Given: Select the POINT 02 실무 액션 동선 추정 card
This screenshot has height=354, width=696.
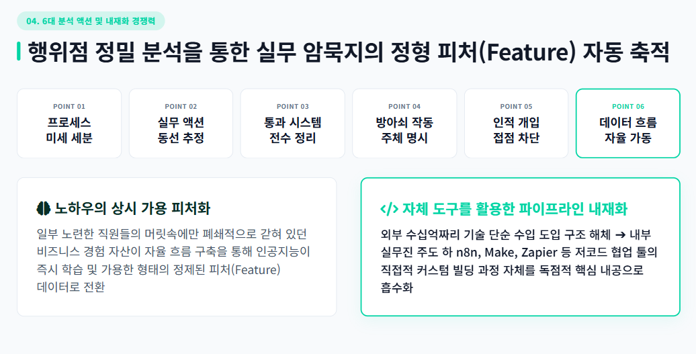Looking at the screenshot, I should (181, 124).
